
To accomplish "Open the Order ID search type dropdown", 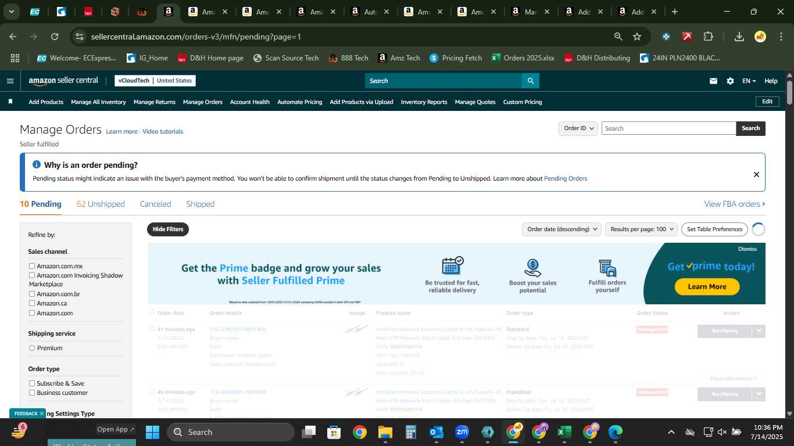I will tap(578, 128).
